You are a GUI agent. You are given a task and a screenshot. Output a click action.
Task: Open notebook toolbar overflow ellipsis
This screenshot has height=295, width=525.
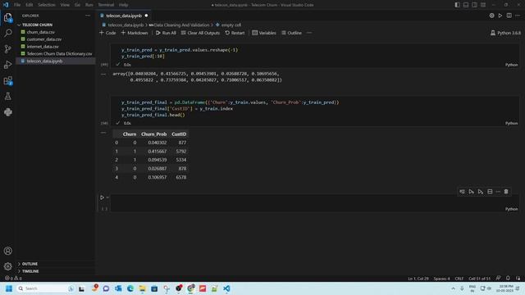coord(309,33)
